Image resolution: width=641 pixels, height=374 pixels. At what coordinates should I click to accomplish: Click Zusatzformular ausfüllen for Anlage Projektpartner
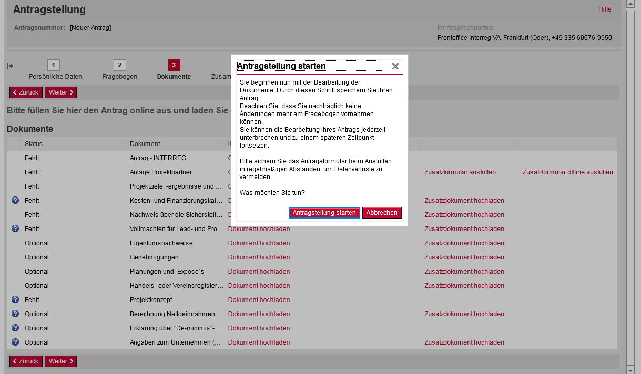coord(460,172)
